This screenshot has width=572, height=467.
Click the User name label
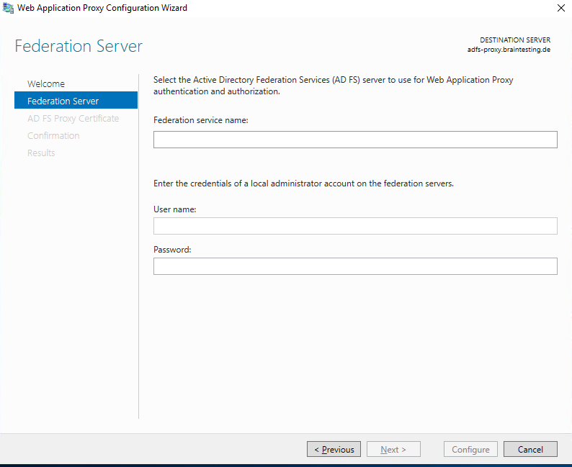tap(175, 209)
